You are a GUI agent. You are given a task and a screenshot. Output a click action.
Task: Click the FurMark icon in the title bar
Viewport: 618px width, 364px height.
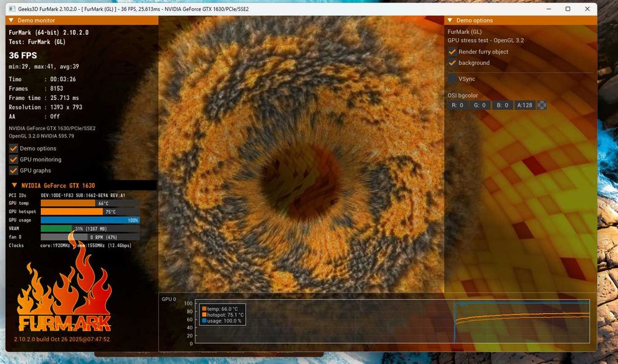tap(12, 9)
